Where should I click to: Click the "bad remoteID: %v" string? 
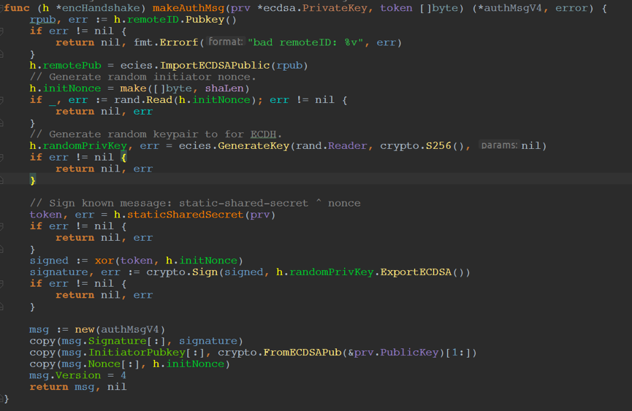pyautogui.click(x=305, y=42)
